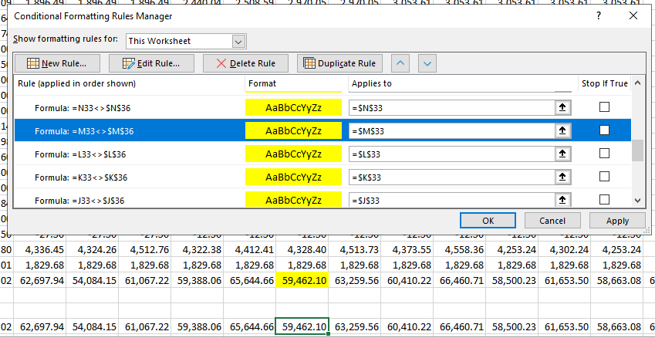The height and width of the screenshot is (338, 655).
Task: Select worksheet cell 4,513.73
Action: 355,250
